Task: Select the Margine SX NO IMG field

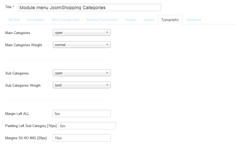Action: click(81, 138)
